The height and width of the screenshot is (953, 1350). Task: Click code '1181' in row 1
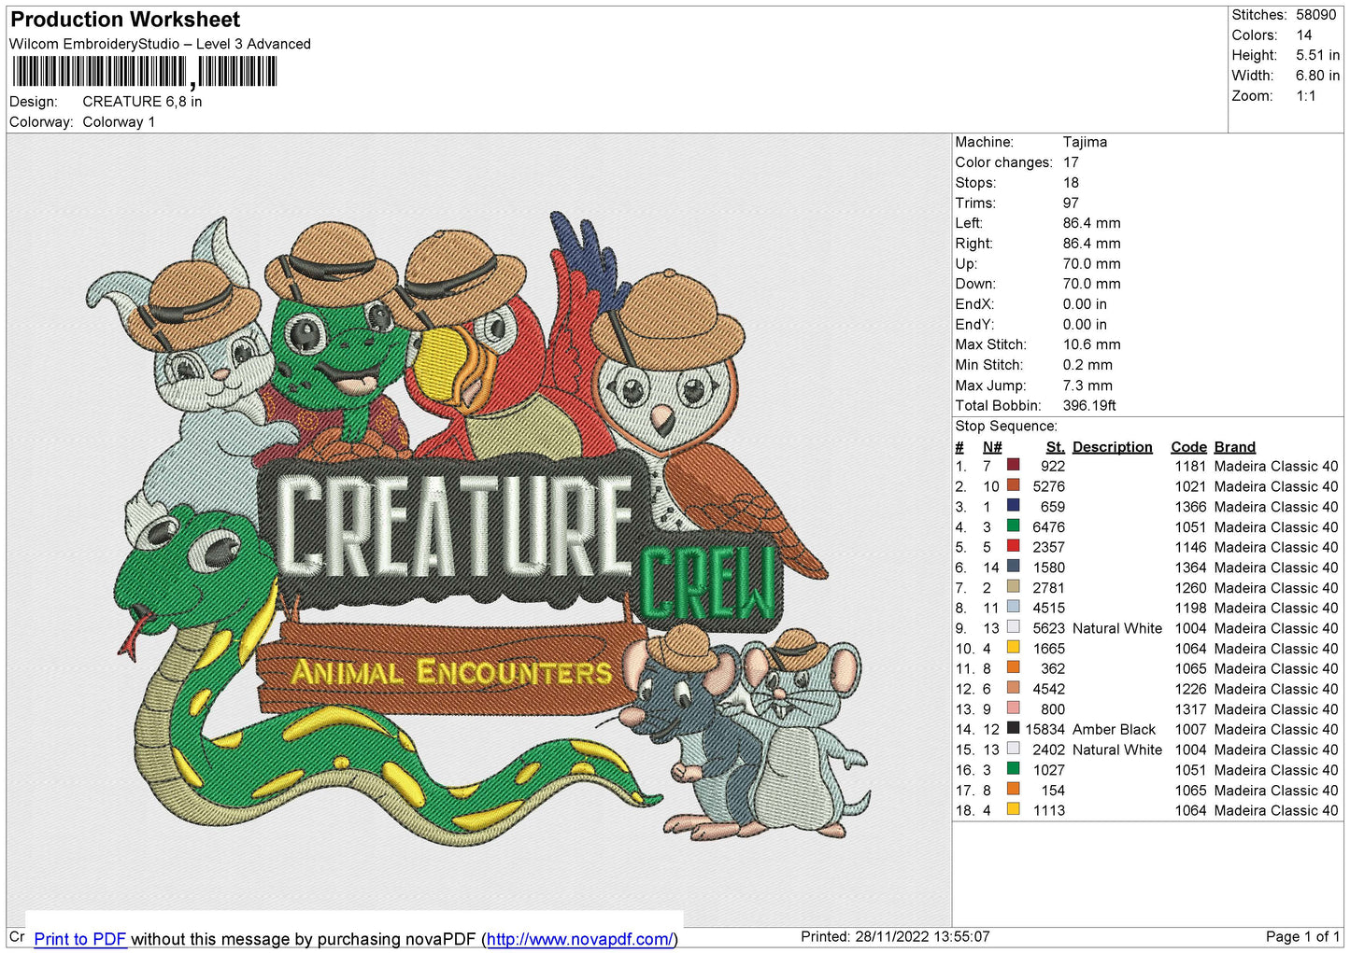[1190, 467]
